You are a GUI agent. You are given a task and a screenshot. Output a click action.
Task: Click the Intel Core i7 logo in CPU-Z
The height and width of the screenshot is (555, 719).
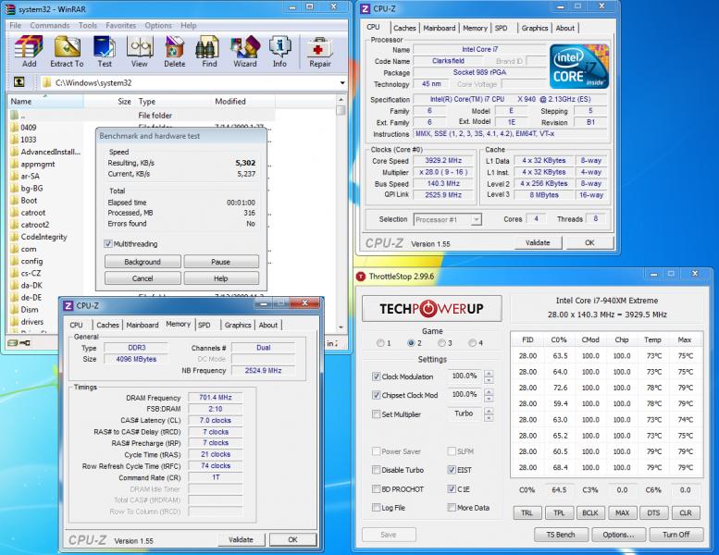579,66
